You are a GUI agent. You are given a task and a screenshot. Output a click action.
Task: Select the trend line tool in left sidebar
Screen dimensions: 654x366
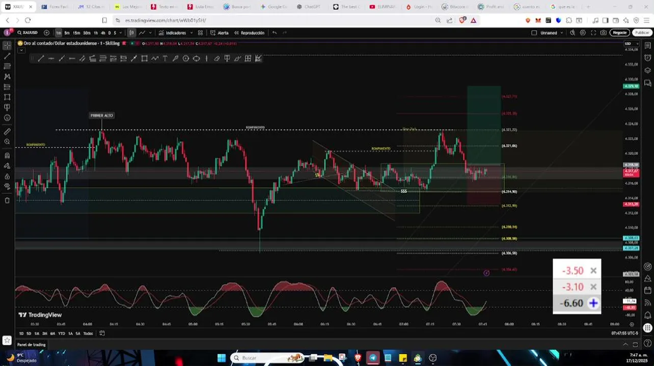click(7, 56)
